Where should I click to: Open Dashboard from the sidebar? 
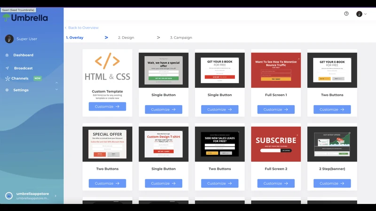point(23,55)
